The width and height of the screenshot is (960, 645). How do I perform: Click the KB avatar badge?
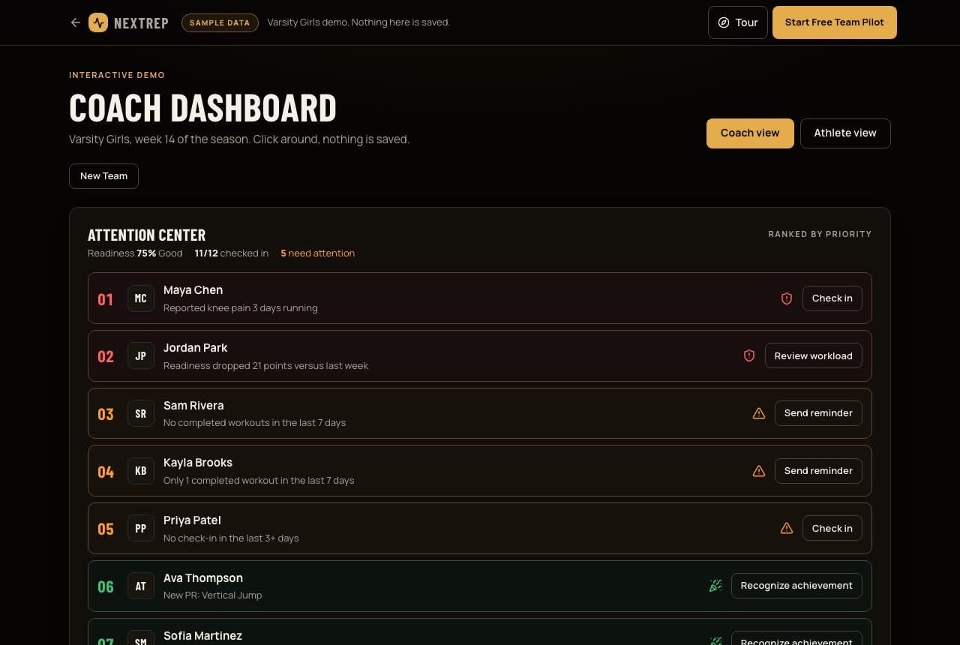tap(141, 471)
